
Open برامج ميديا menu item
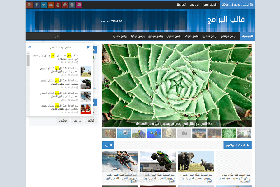[x=138, y=36]
